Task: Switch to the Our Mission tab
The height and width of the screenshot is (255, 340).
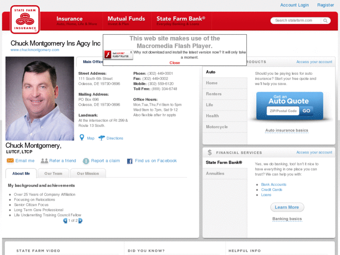Action: coord(88,174)
